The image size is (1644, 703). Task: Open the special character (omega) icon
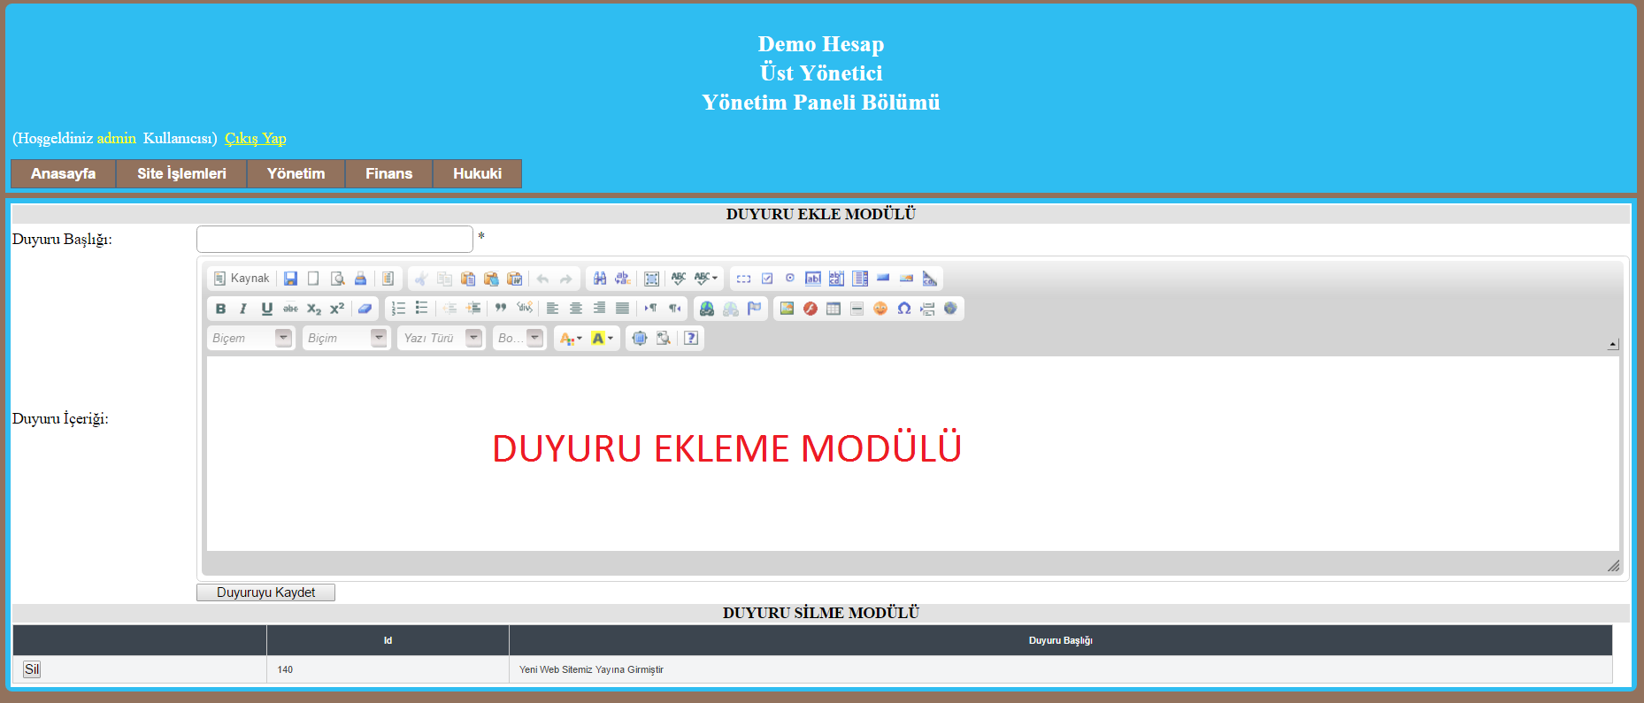tap(903, 309)
